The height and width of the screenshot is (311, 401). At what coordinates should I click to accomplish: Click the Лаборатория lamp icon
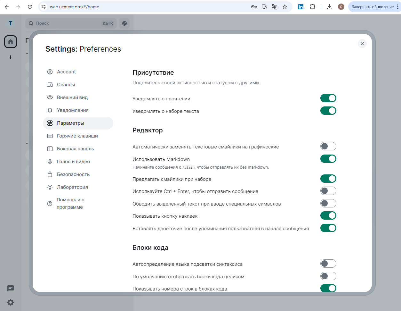point(50,187)
